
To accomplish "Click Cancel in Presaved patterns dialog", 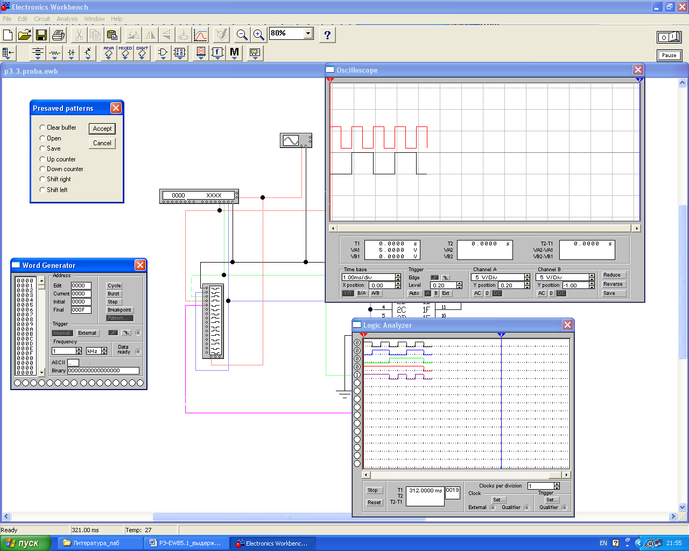I will (102, 143).
